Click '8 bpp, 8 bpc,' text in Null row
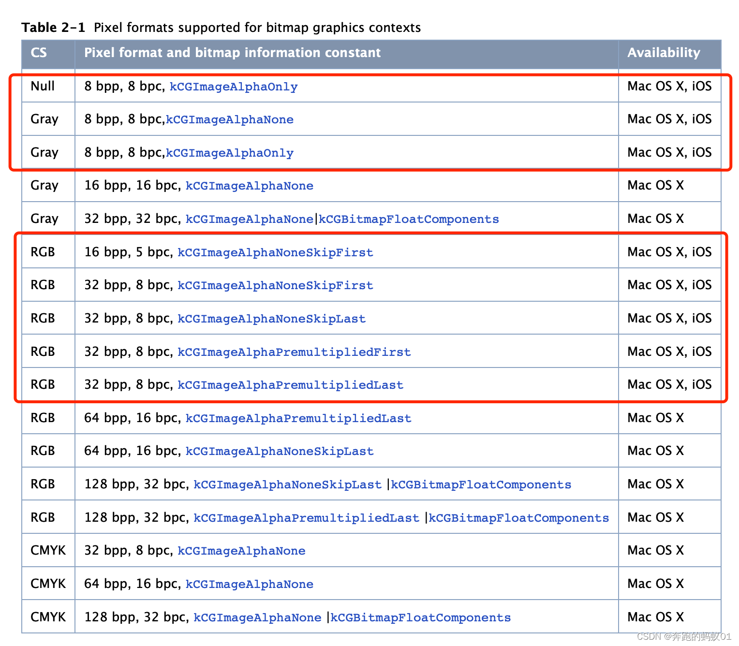739x646 pixels. pyautogui.click(x=125, y=87)
